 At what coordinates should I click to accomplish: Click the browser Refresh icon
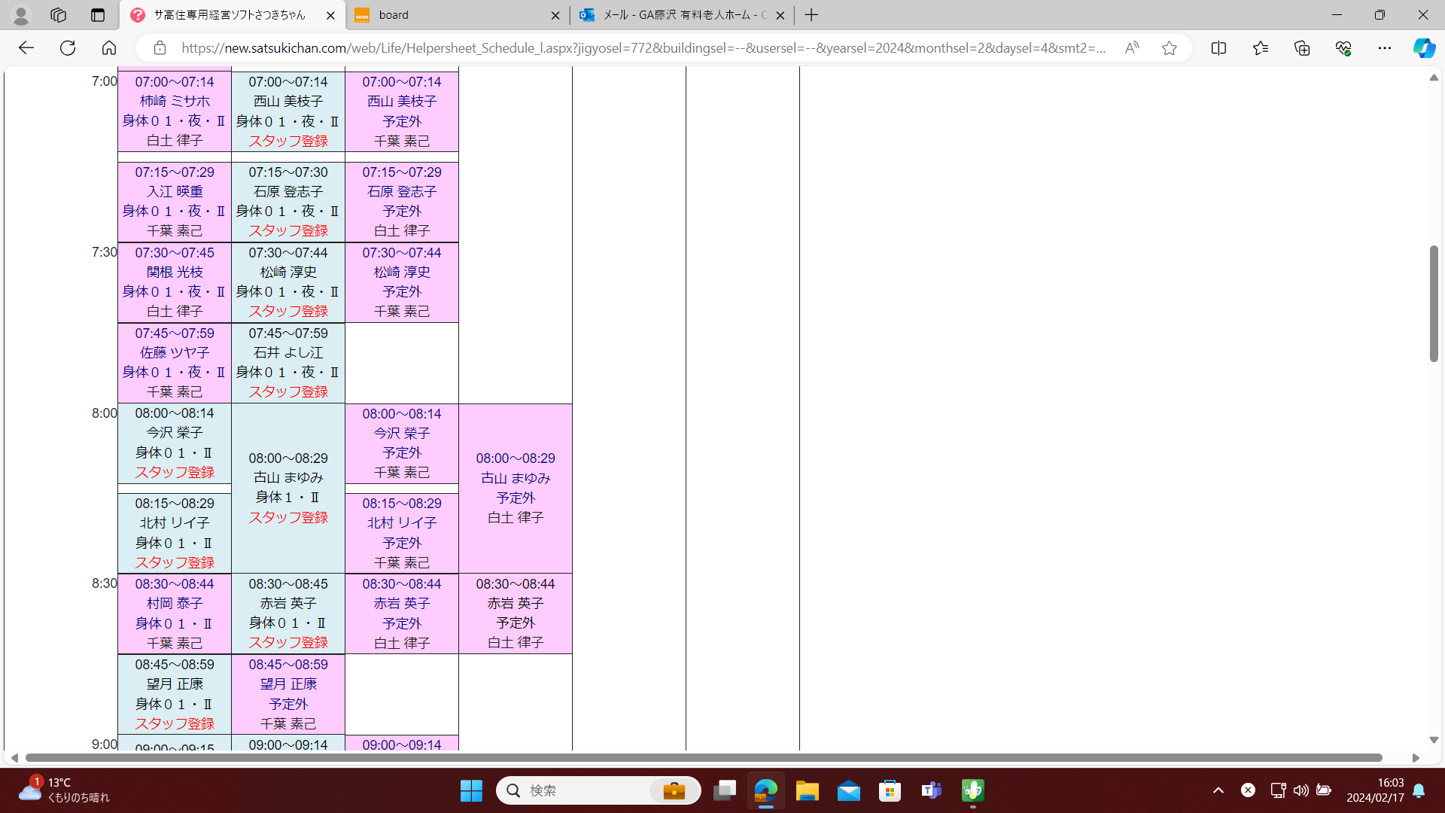[68, 48]
